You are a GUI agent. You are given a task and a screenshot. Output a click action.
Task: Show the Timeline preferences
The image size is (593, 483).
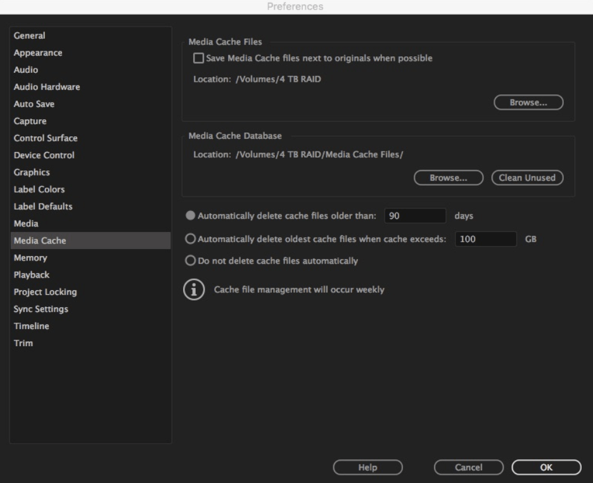31,326
